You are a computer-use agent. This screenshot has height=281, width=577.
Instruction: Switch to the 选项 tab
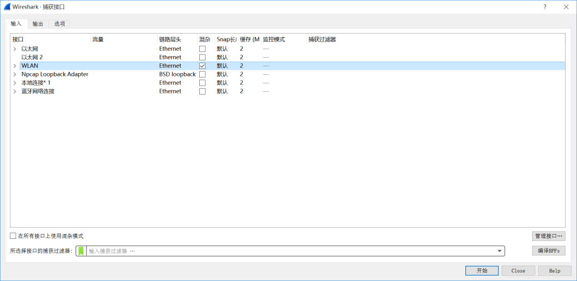click(59, 24)
